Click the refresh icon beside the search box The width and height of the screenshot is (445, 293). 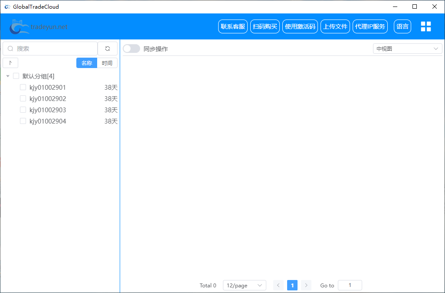(x=108, y=49)
